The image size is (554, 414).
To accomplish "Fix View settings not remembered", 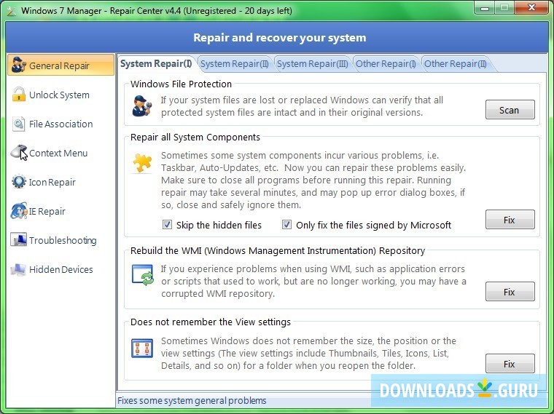I will coord(510,364).
